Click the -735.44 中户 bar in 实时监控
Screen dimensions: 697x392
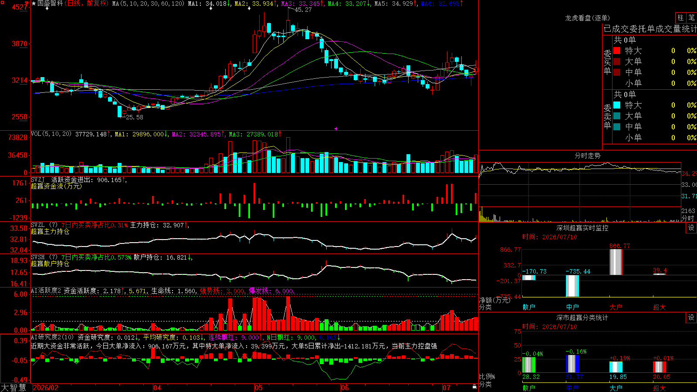[x=572, y=286]
